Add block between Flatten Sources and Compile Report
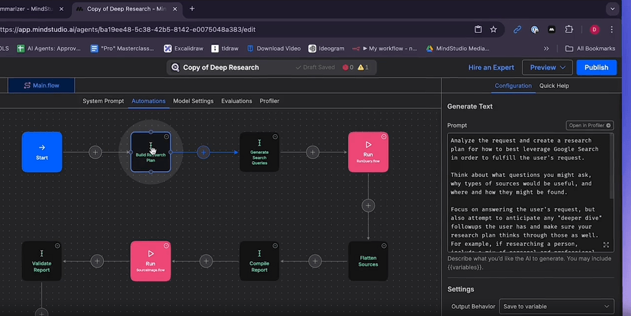 click(x=315, y=261)
